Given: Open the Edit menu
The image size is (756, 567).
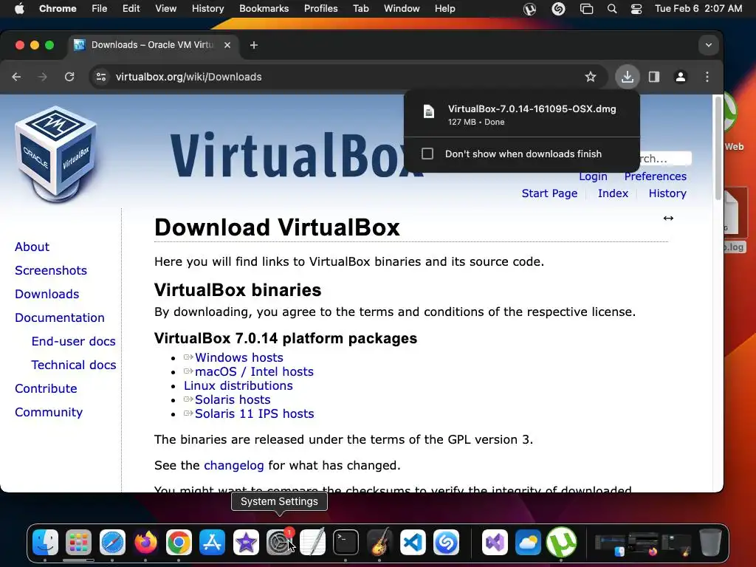Looking at the screenshot, I should pos(131,9).
